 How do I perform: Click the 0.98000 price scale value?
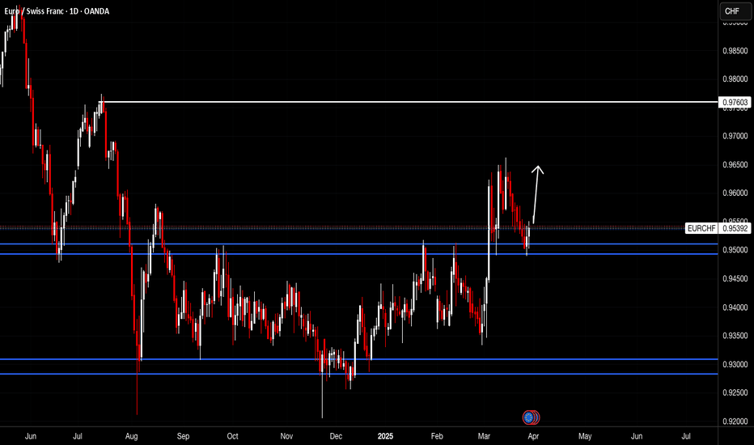click(735, 79)
